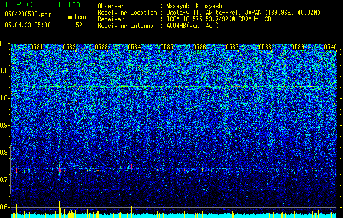Image resolution: width=343 pixels, height=218 pixels.
Task: Click the A504HB(yagi 4el) antenna text
Action: 192,26
